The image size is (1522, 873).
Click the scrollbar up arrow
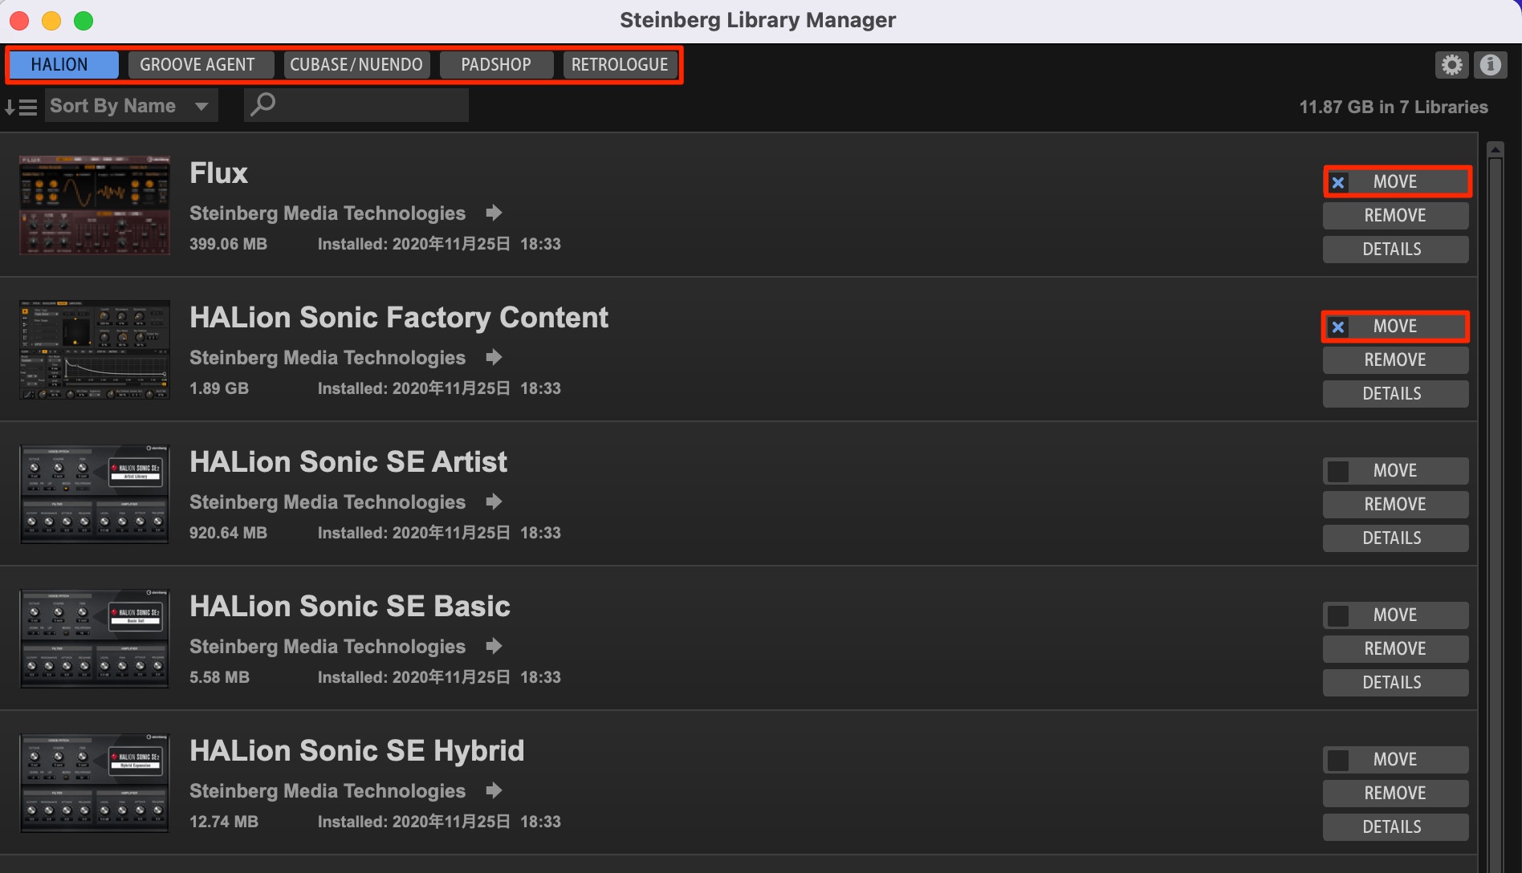pos(1495,149)
